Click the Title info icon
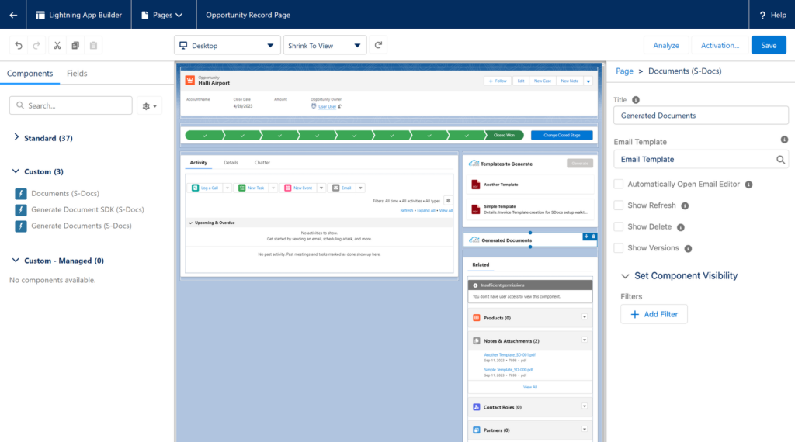This screenshot has width=795, height=442. tap(636, 100)
